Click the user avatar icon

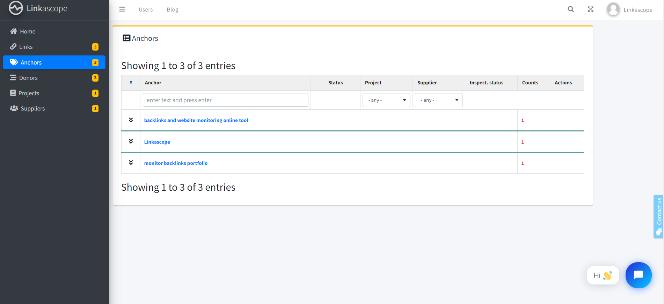coord(613,9)
